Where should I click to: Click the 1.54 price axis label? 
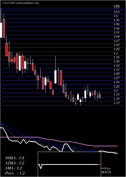tap(116, 28)
